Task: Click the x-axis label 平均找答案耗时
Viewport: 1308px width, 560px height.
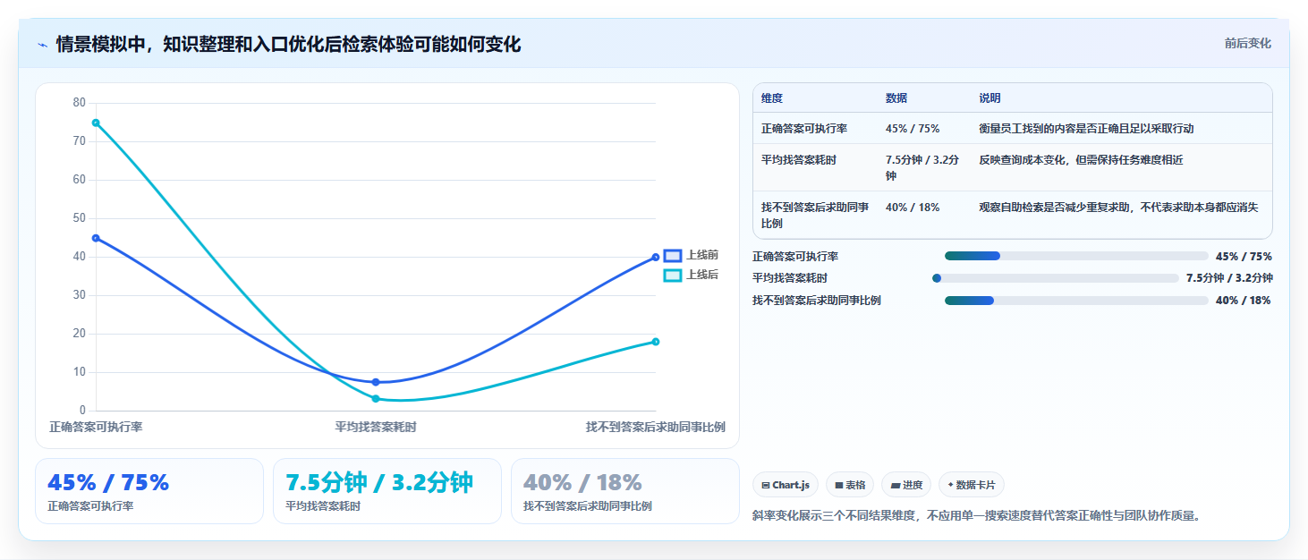Action: tap(376, 427)
